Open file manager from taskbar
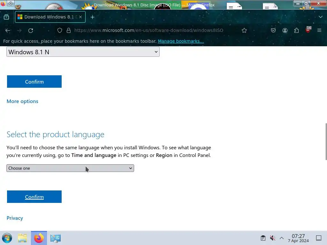Viewport: 327px width, 245px height. click(x=22, y=238)
